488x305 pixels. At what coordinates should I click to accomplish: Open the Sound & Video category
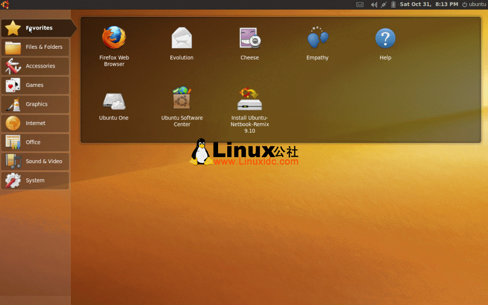36,161
